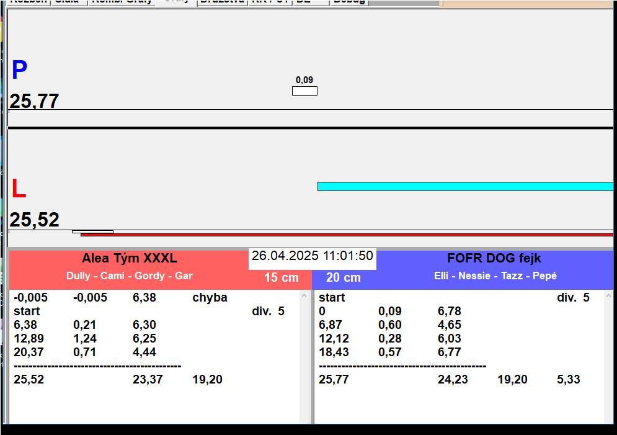Click the Dully - Cami - Gordy - Gar lineup
The width and height of the screenshot is (617, 435).
coord(130,276)
